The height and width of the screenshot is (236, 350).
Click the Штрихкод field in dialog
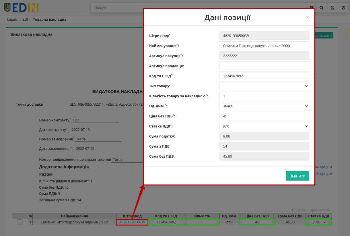tap(264, 36)
